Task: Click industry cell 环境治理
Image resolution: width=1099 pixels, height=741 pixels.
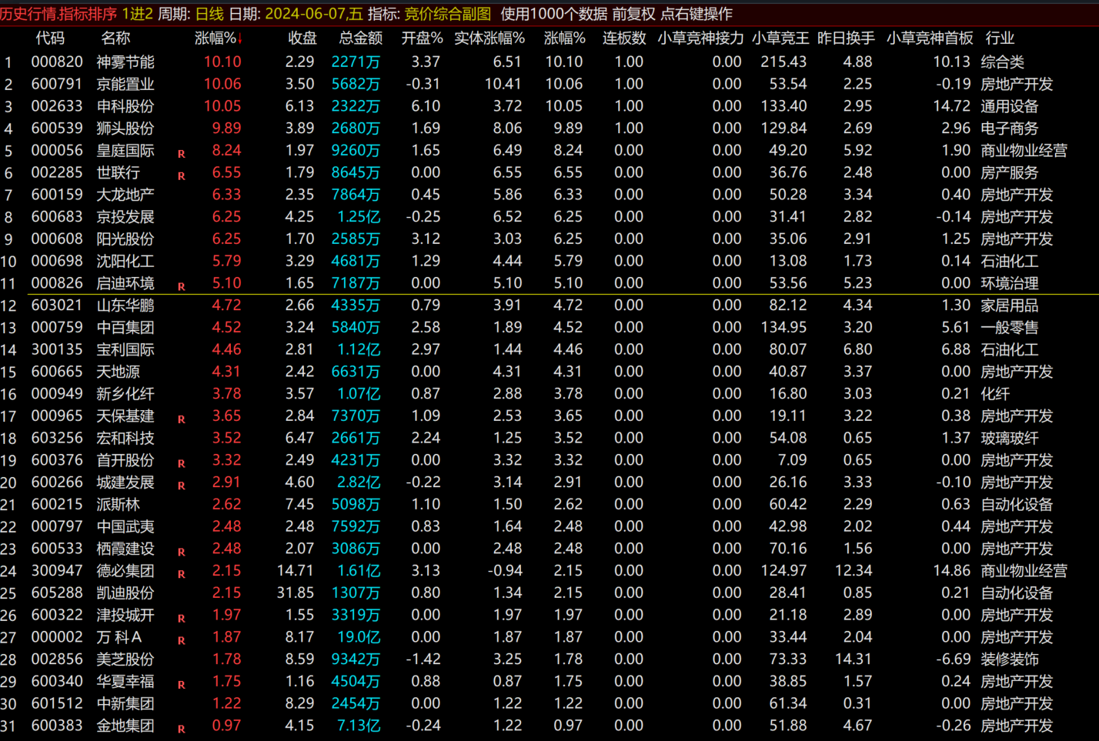Action: click(1009, 283)
